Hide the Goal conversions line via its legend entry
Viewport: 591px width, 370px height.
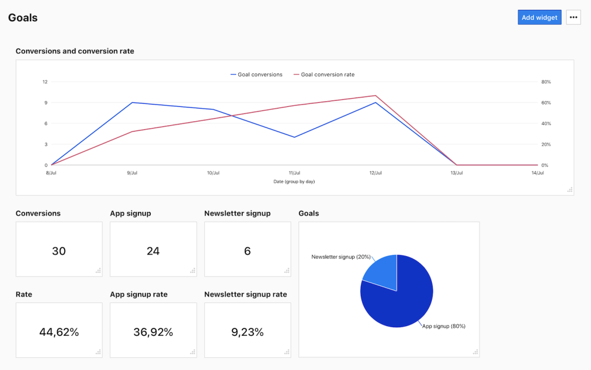point(257,74)
